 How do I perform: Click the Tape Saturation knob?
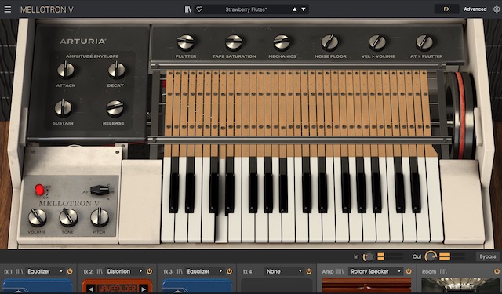click(234, 42)
